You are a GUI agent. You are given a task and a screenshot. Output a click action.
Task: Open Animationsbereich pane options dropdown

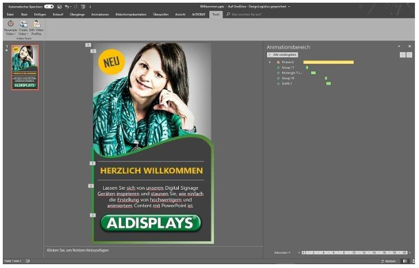coord(399,47)
